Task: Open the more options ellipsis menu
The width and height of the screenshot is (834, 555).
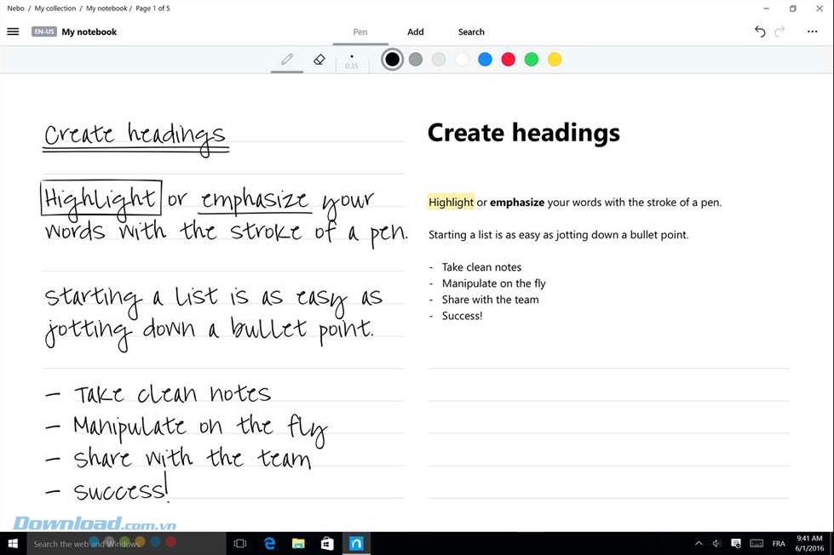Action: click(x=812, y=31)
